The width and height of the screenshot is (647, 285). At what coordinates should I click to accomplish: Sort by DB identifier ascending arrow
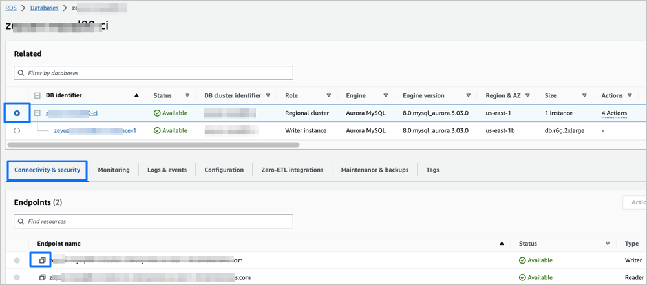(x=136, y=96)
